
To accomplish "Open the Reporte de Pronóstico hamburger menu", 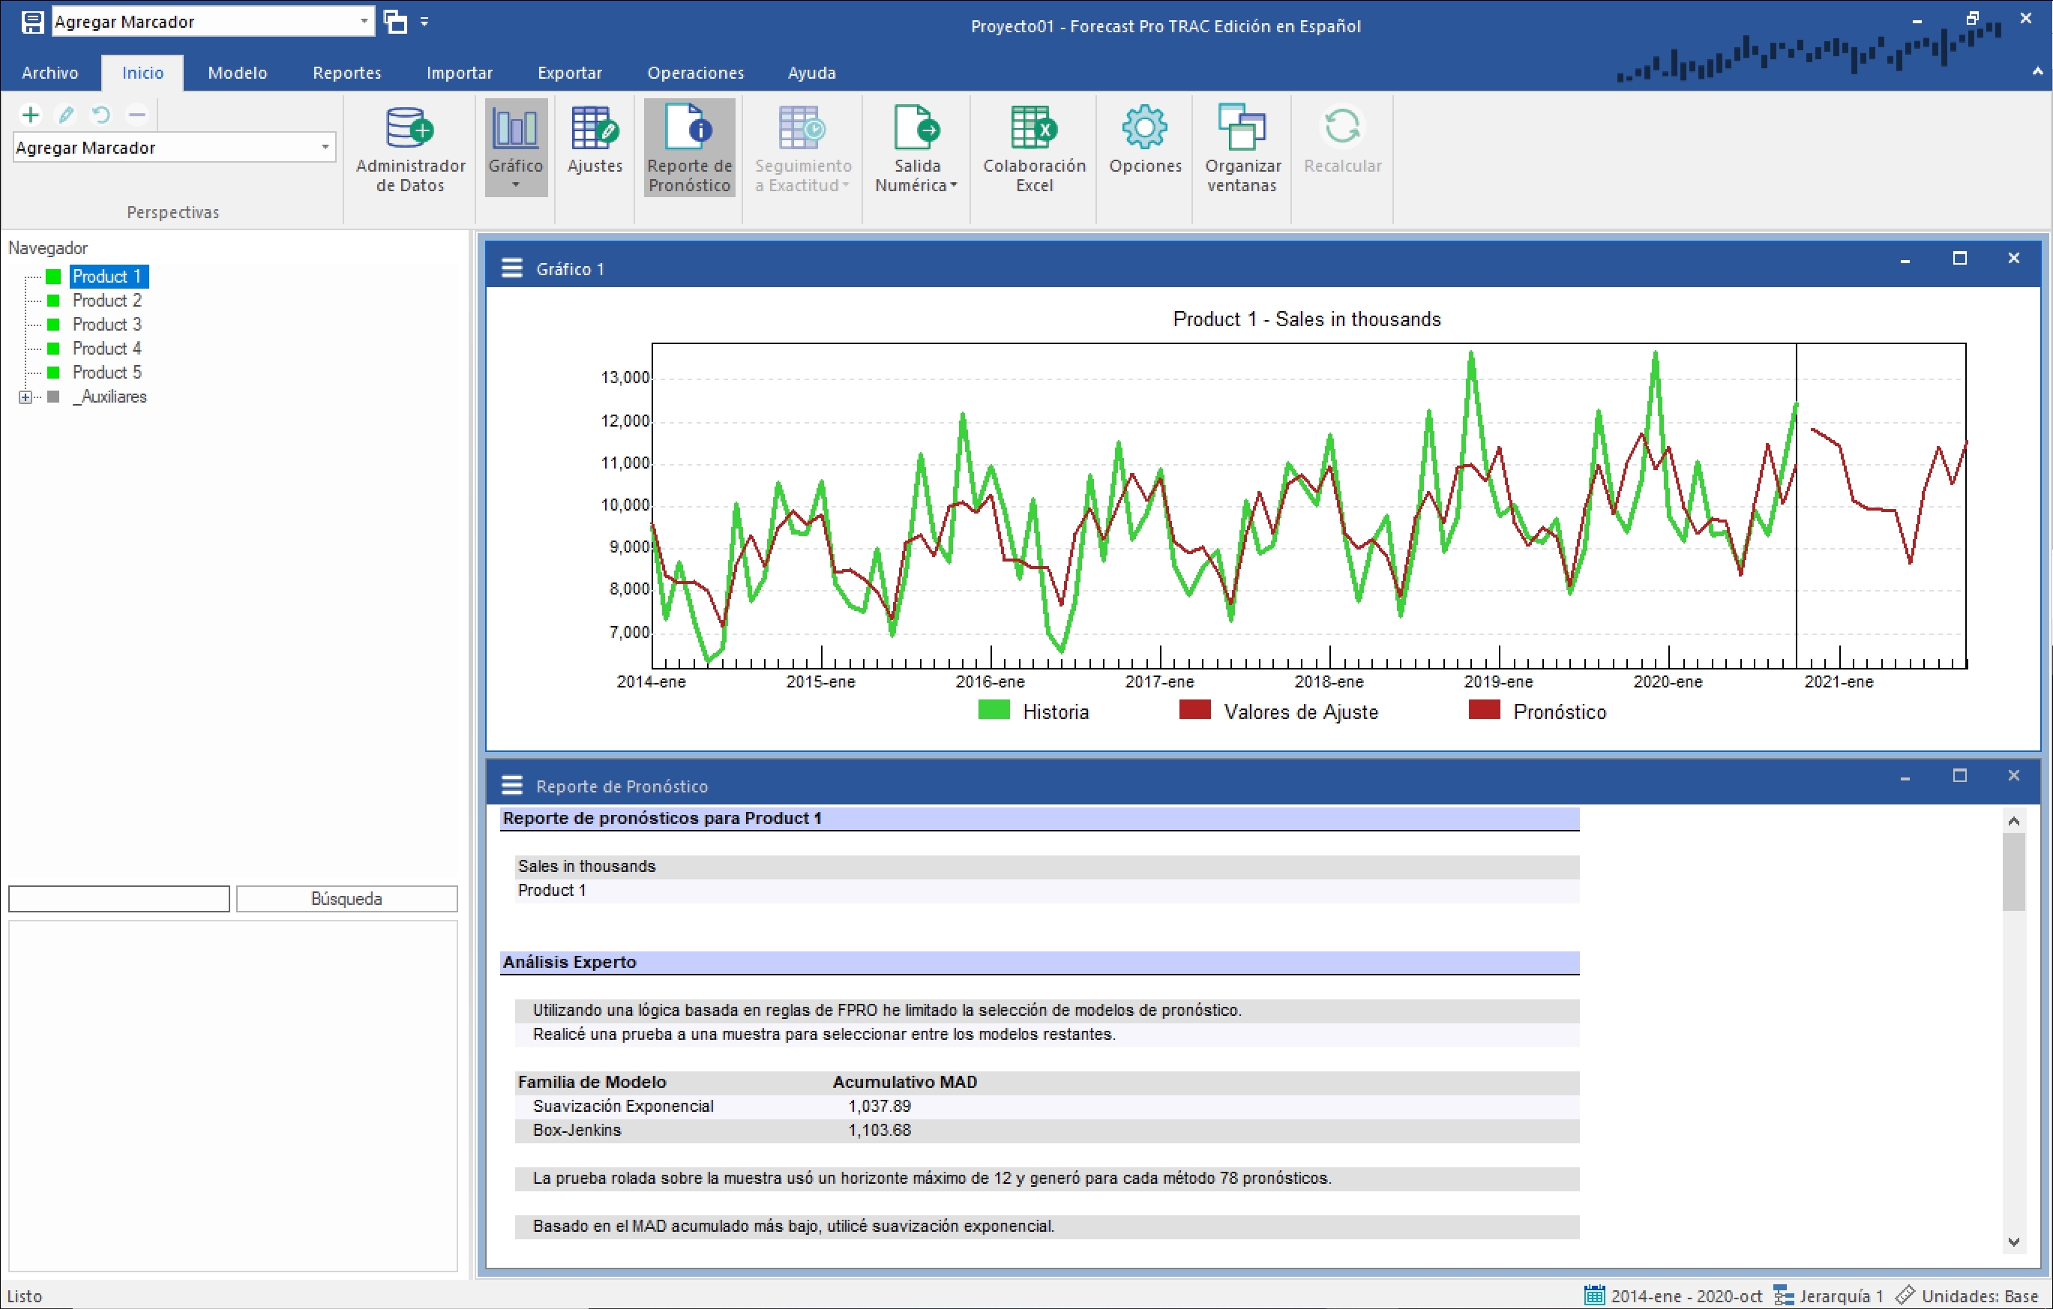I will (x=511, y=785).
